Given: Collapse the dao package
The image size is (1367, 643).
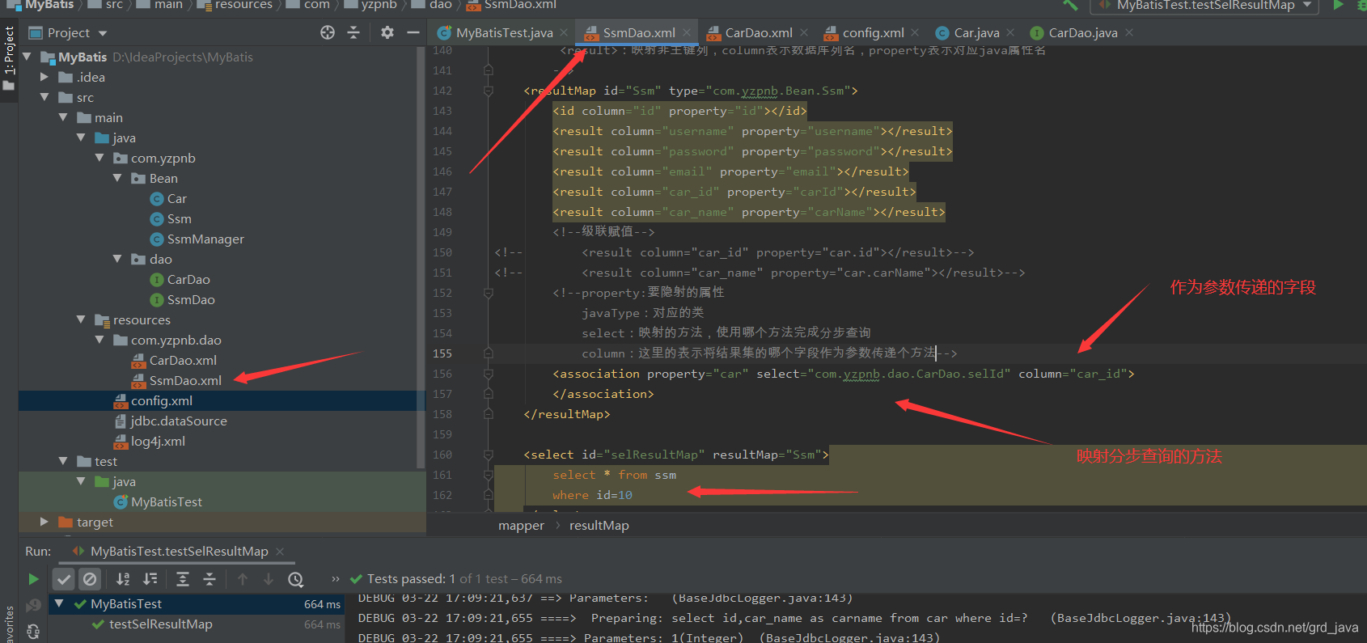Looking at the screenshot, I should pyautogui.click(x=117, y=259).
